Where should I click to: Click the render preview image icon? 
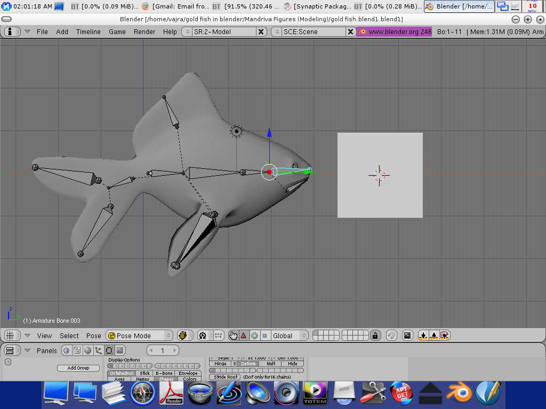point(407,336)
